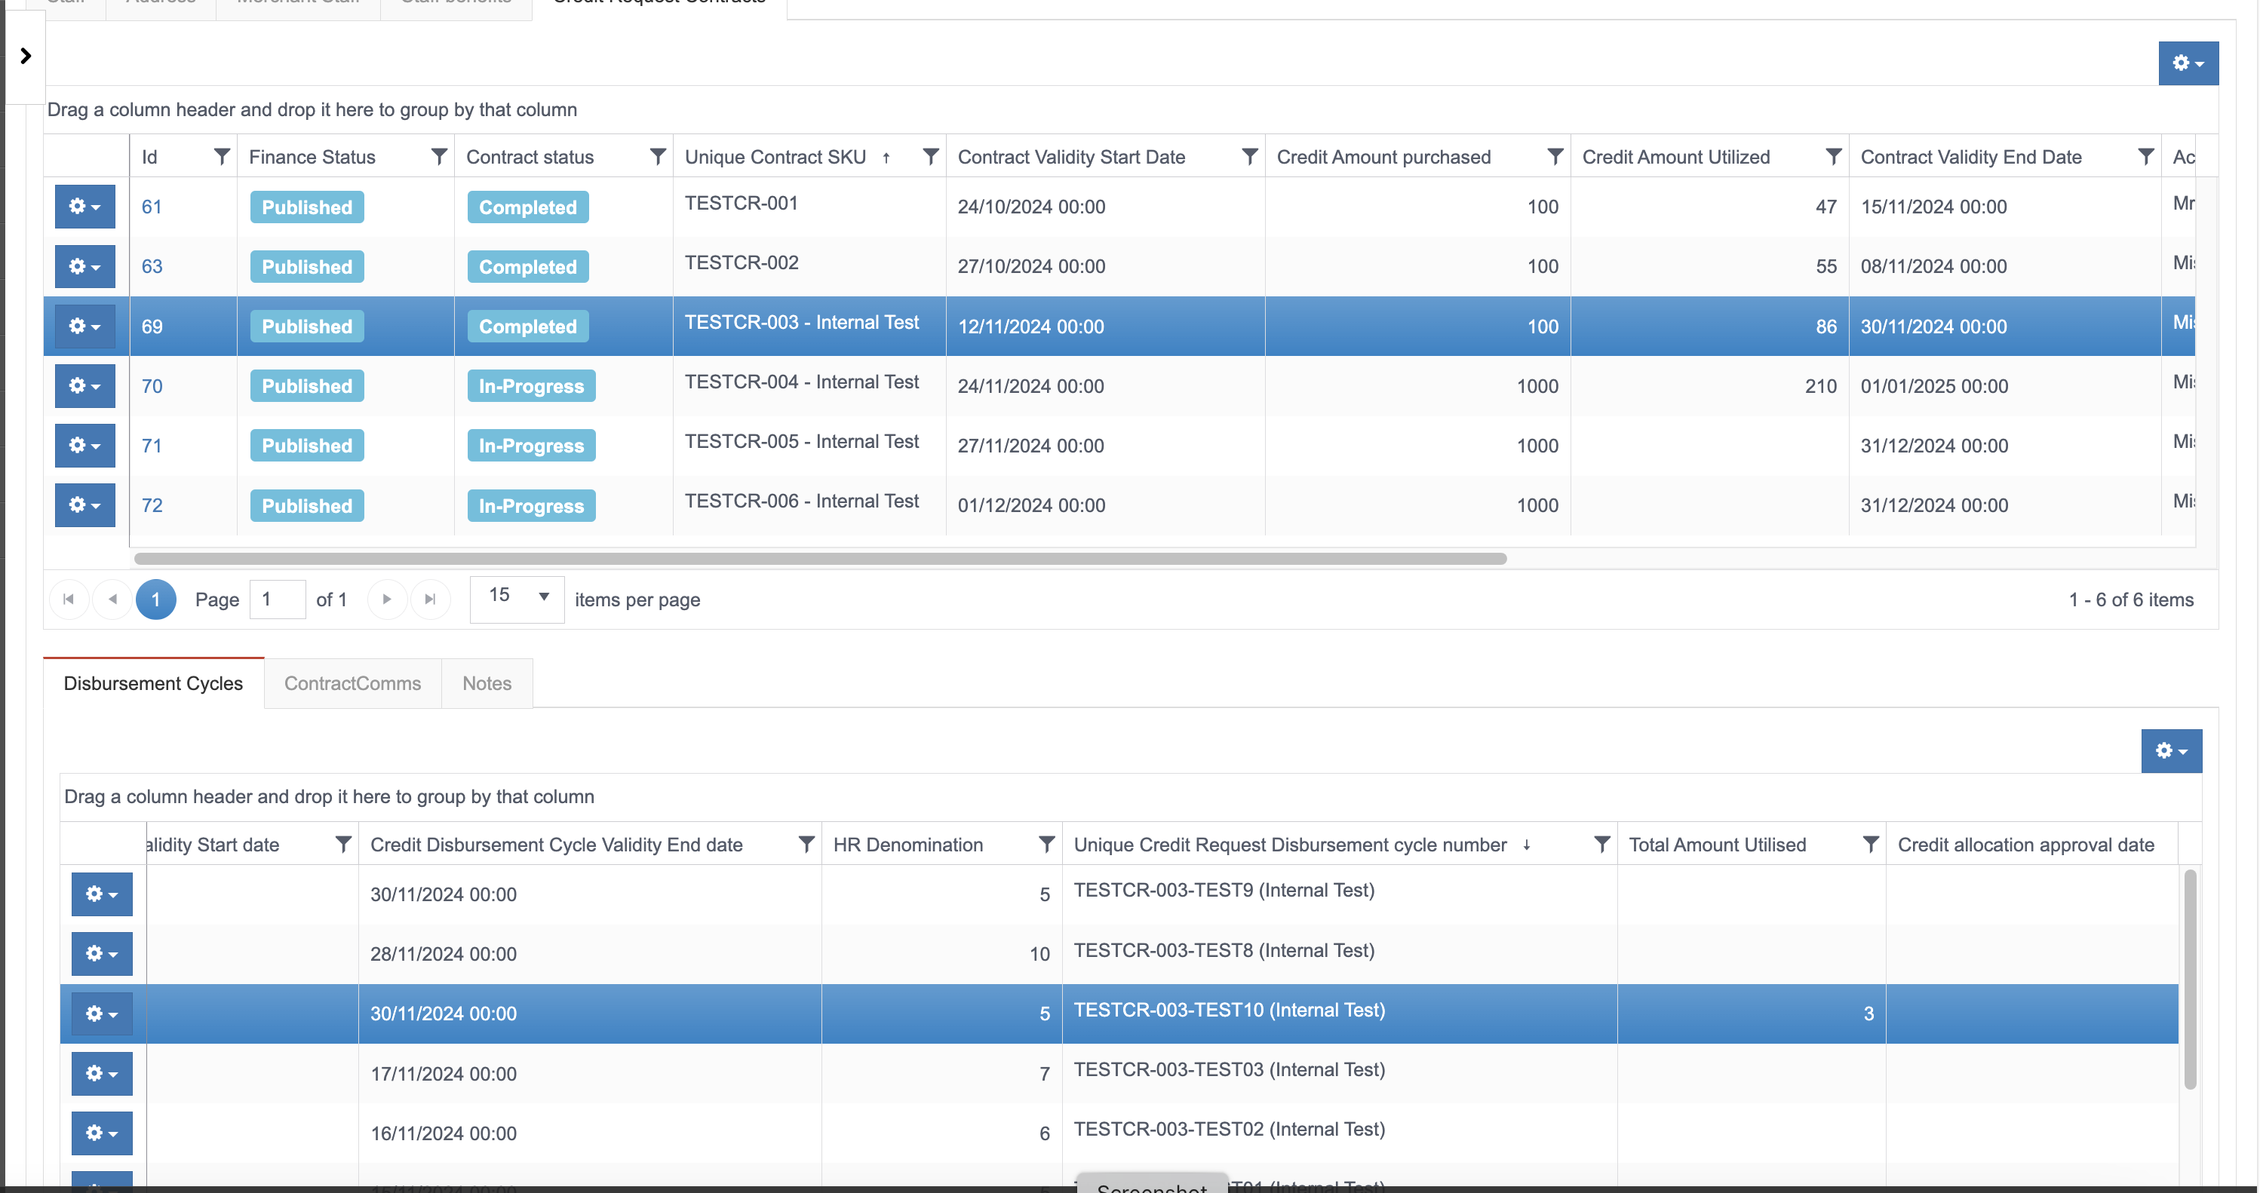This screenshot has width=2260, height=1193.
Task: Click page 1 pagination button
Action: pyautogui.click(x=155, y=600)
